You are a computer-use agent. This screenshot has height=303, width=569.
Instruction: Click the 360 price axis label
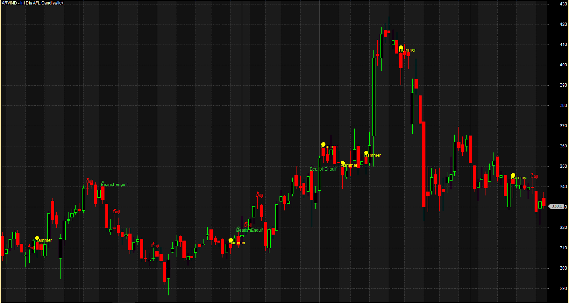(x=563, y=146)
